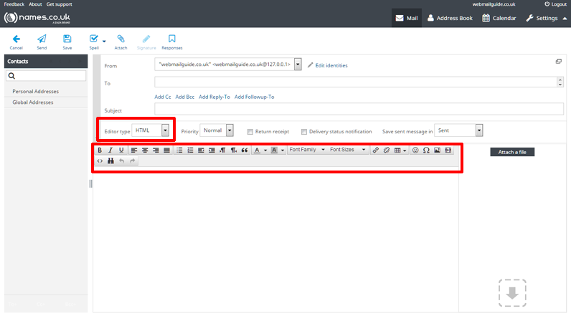This screenshot has width=571, height=321.
Task: Enable Return receipt checkbox
Action: coord(250,132)
